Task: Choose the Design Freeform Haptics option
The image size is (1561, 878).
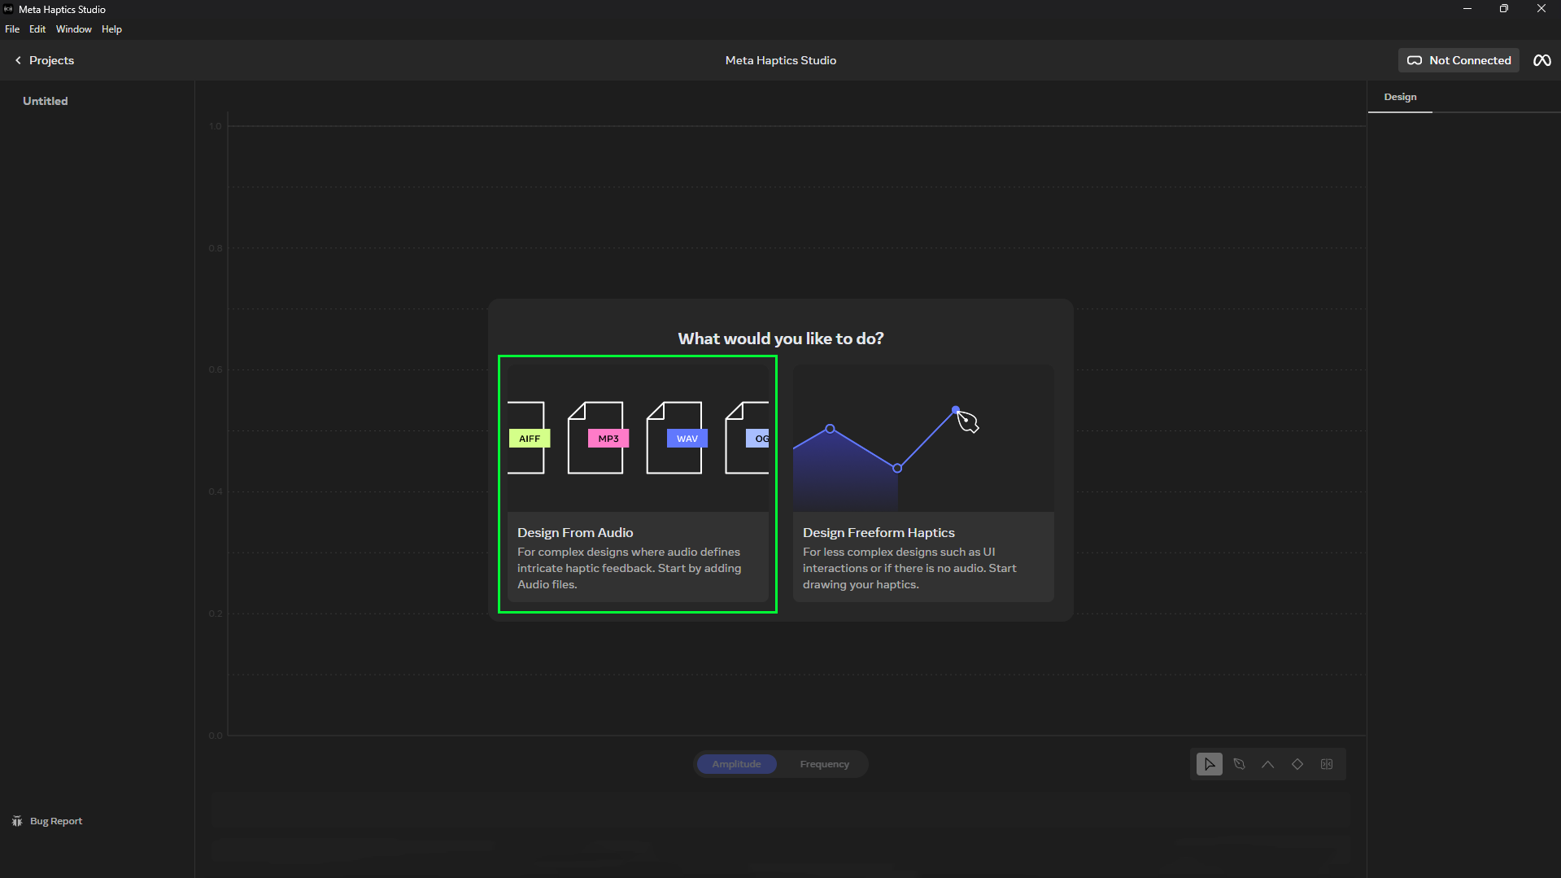Action: click(x=923, y=483)
